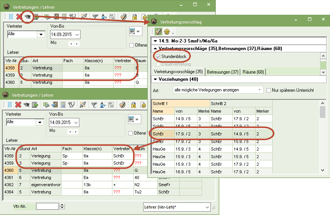Click red delete X in lower Vertretungen toolbar
Screen dimensions: 330x215
(x=18, y=104)
